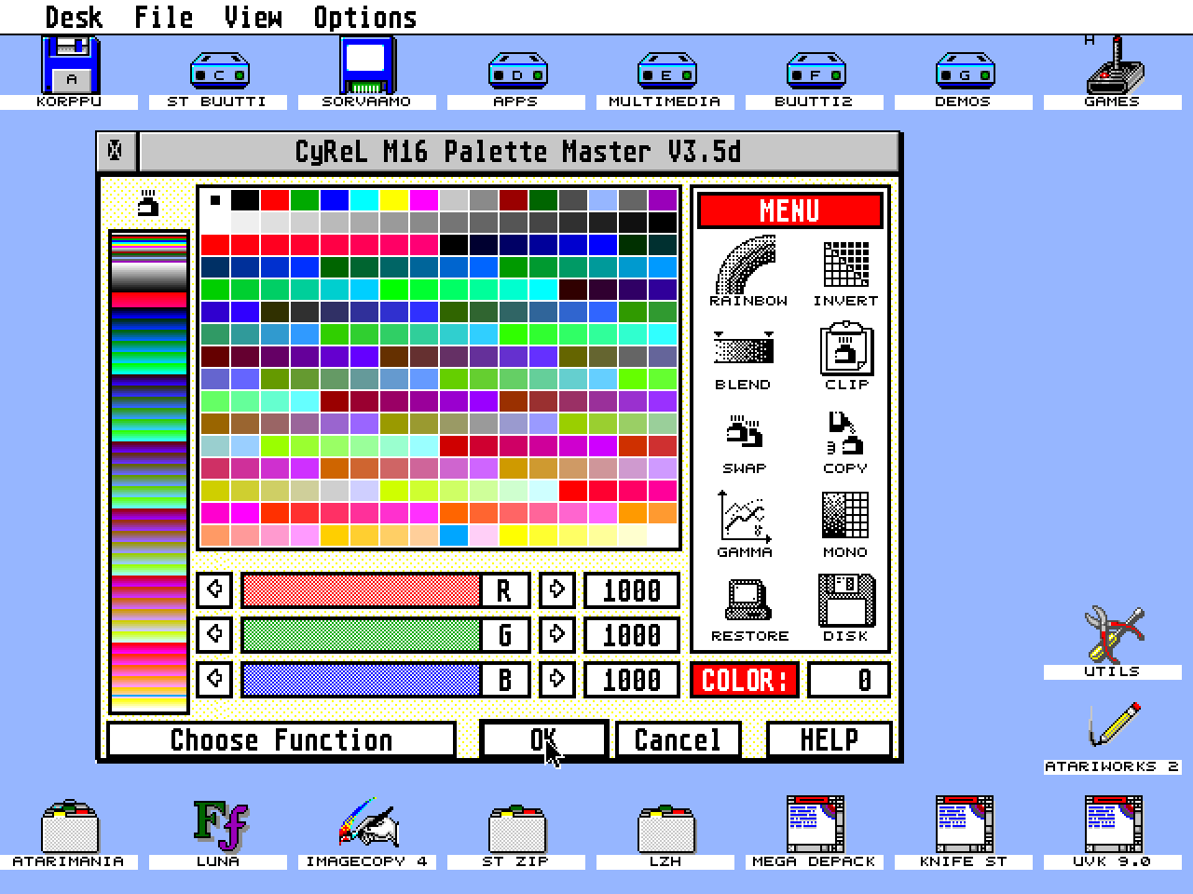
Task: Click the Clip clipboard icon
Action: (x=844, y=349)
